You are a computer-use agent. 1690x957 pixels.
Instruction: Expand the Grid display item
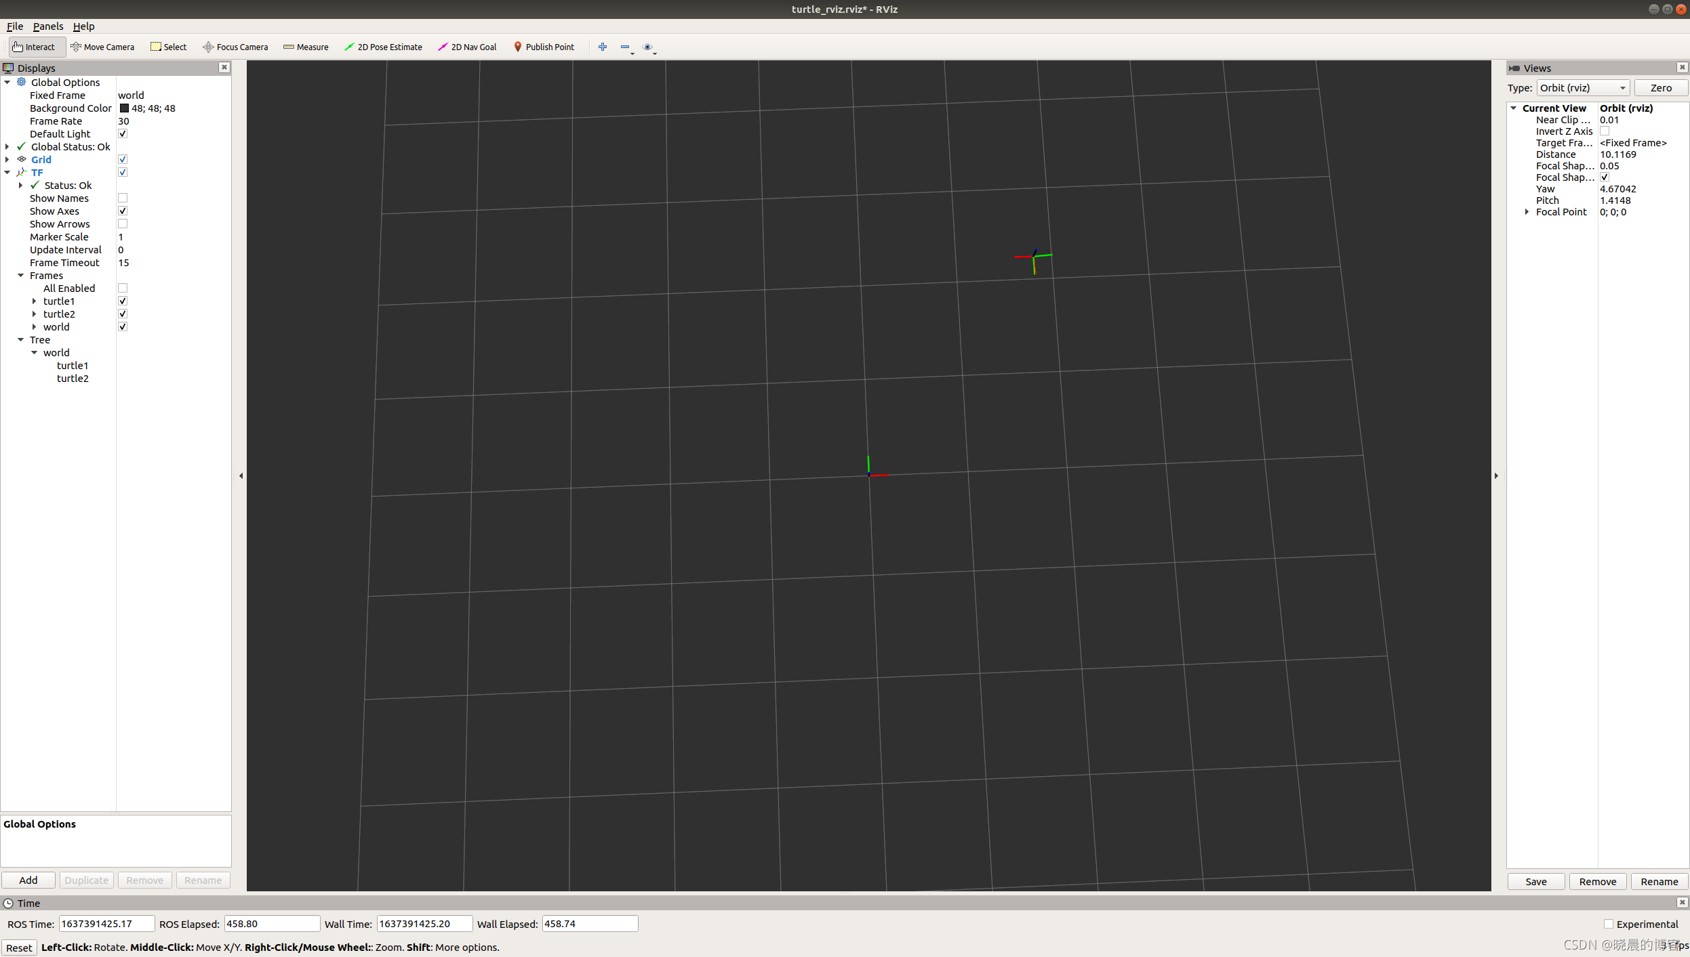[x=7, y=160]
